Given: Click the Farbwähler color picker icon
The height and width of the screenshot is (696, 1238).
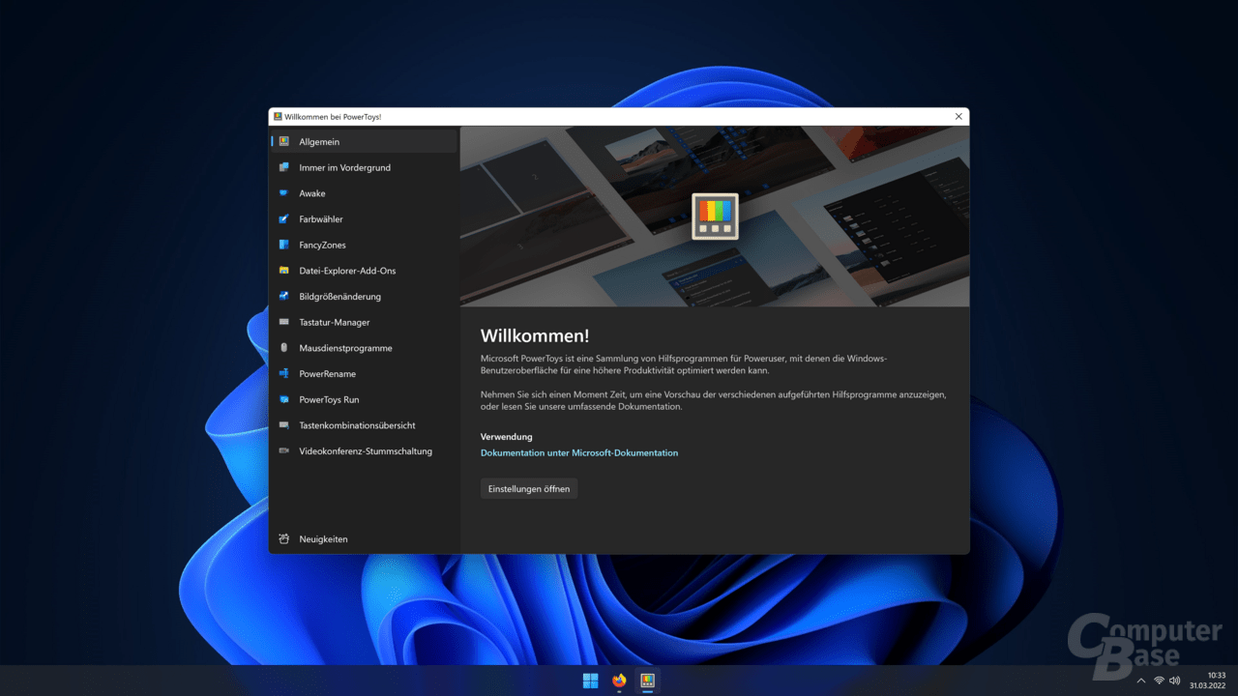Looking at the screenshot, I should coord(284,219).
